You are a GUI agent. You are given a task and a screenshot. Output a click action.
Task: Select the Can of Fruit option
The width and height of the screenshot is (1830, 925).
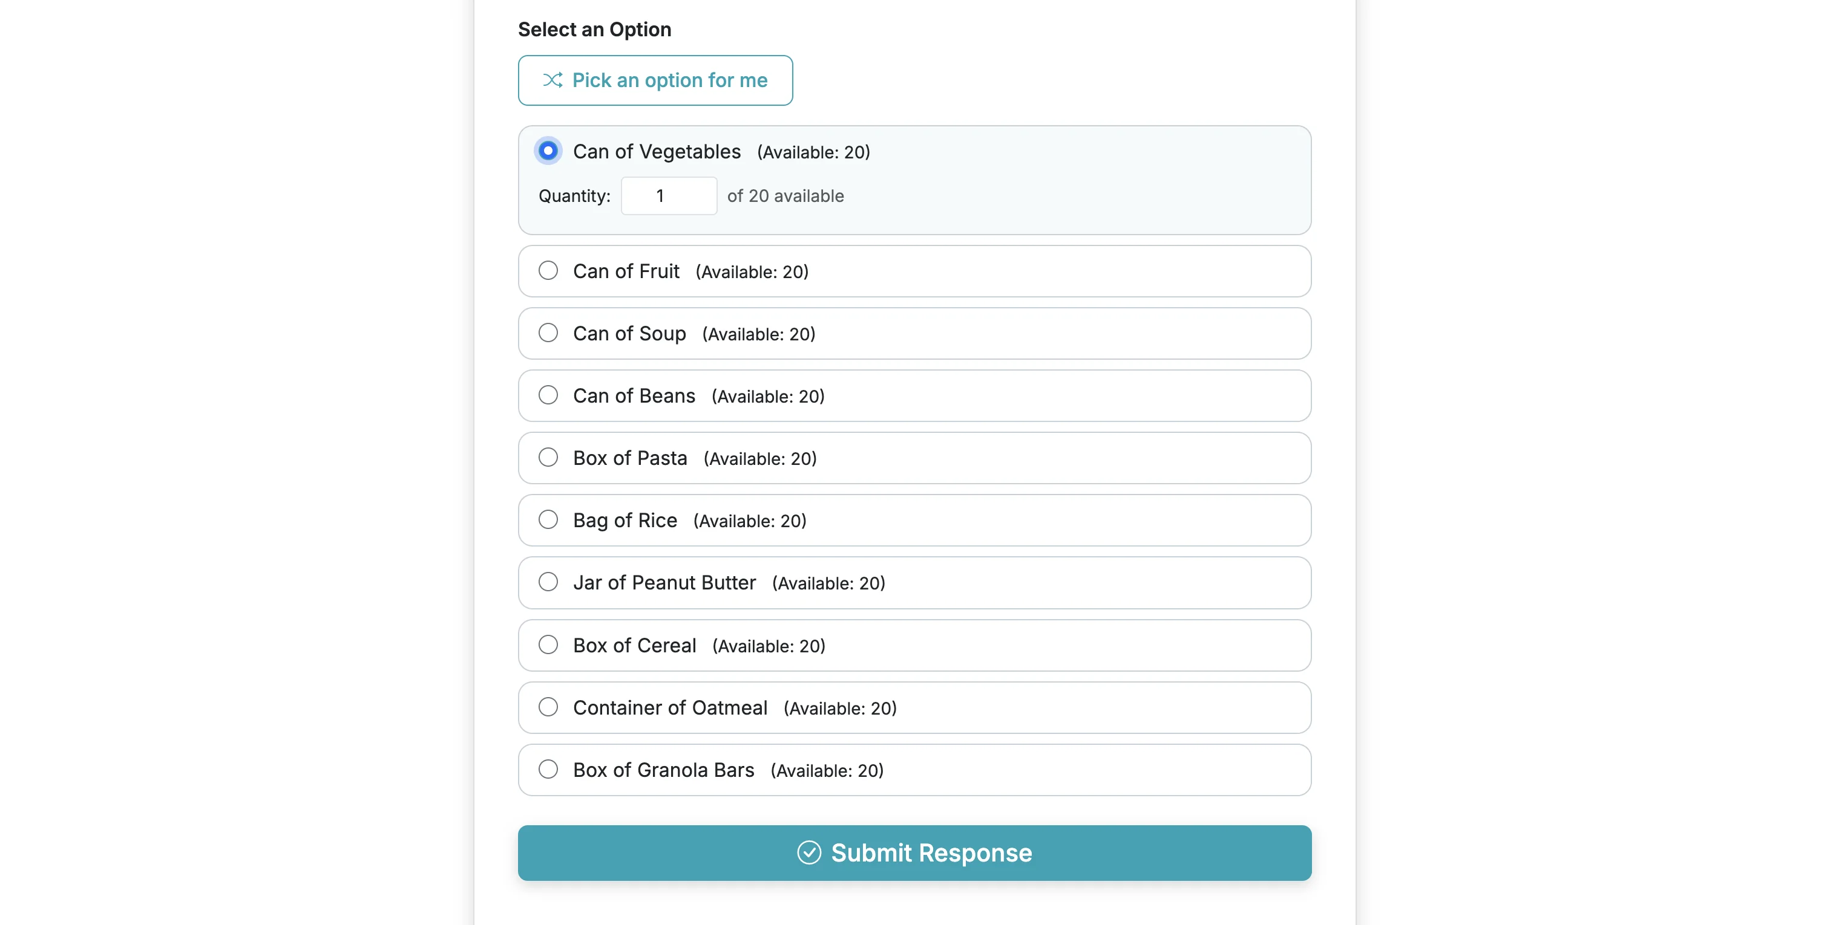coord(548,270)
